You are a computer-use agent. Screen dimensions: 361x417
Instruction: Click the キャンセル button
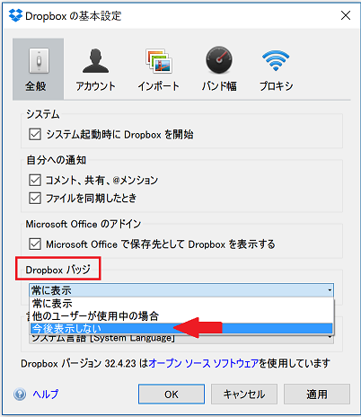(x=244, y=395)
